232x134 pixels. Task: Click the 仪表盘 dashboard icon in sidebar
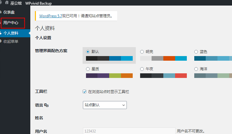(x=1, y=12)
